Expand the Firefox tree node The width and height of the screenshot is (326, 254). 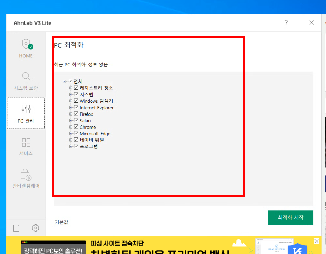pyautogui.click(x=71, y=114)
